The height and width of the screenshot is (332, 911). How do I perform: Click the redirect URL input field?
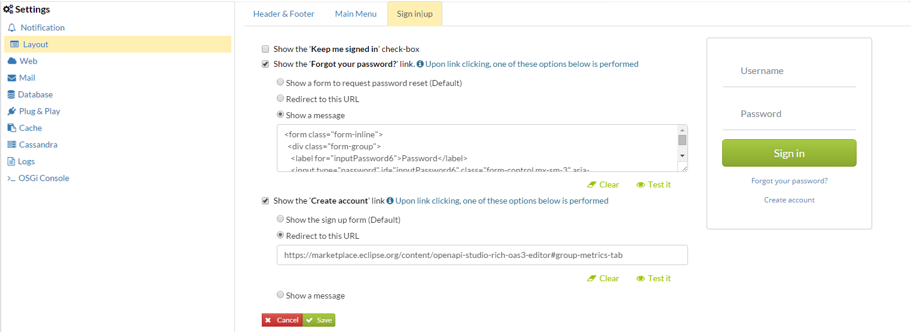pos(482,255)
